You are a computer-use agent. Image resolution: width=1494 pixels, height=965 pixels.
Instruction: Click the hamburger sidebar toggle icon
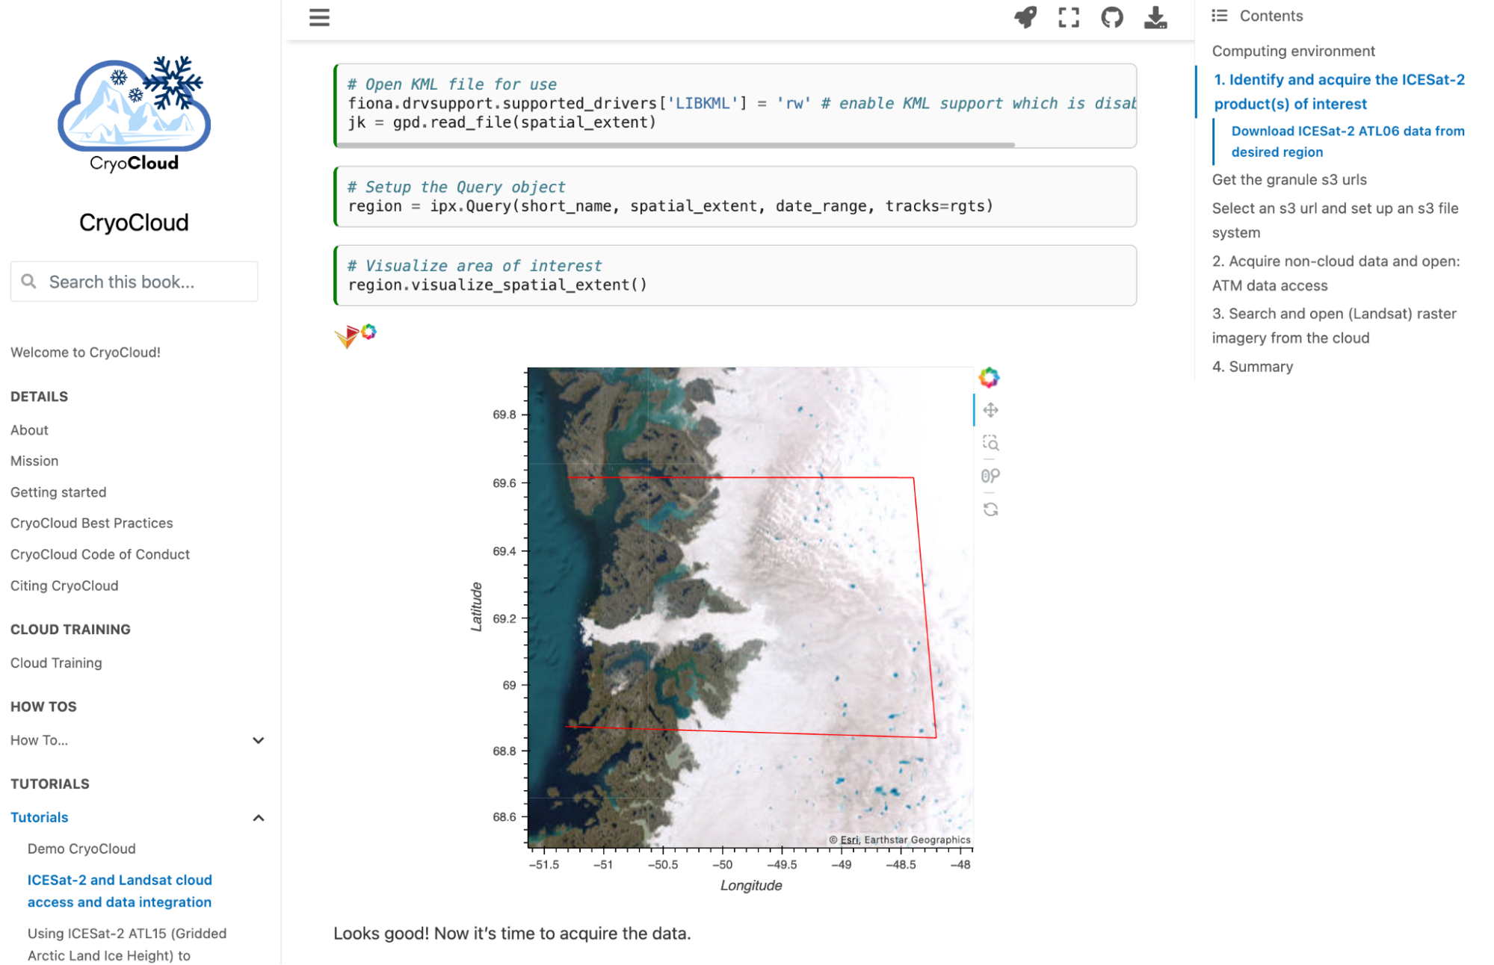tap(319, 17)
